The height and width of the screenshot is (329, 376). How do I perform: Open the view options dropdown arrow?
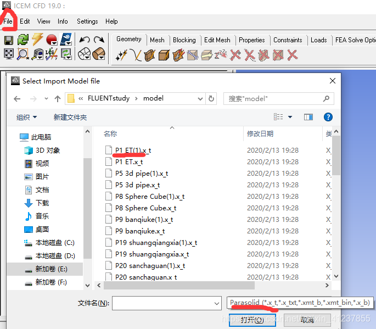pos(290,117)
